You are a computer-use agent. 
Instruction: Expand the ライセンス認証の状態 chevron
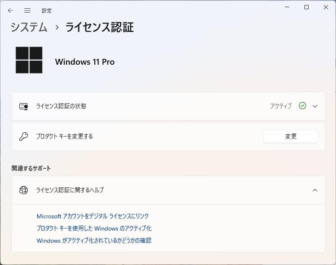(315, 106)
